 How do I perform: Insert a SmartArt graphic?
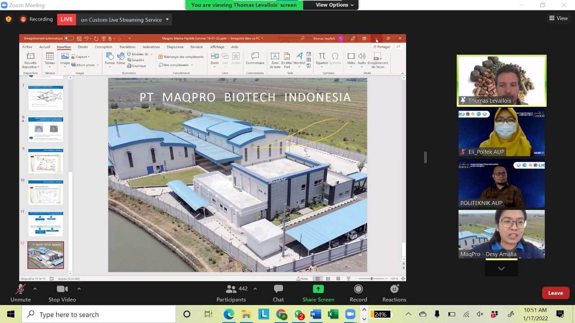(136, 60)
